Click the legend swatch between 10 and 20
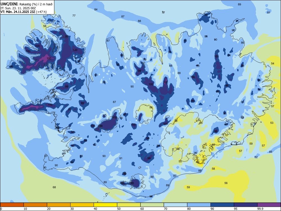The image size is (281, 211). point(35,205)
